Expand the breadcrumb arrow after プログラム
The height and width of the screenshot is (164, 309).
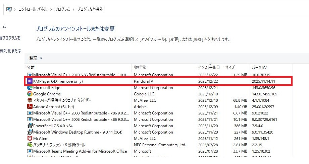pos(73,9)
